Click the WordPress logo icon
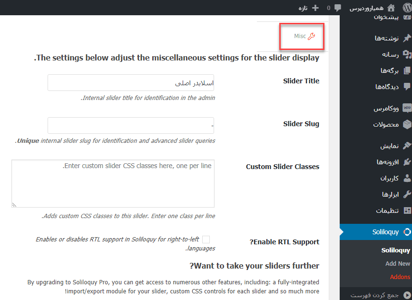412x300 pixels. tap(407, 8)
